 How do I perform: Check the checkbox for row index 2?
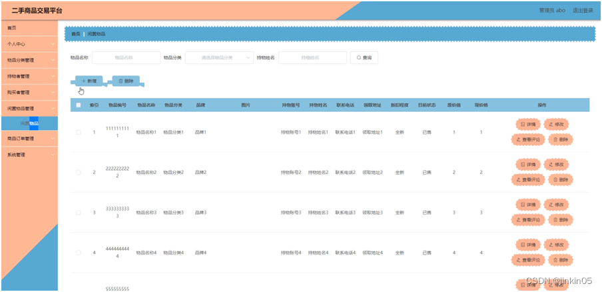click(x=79, y=173)
